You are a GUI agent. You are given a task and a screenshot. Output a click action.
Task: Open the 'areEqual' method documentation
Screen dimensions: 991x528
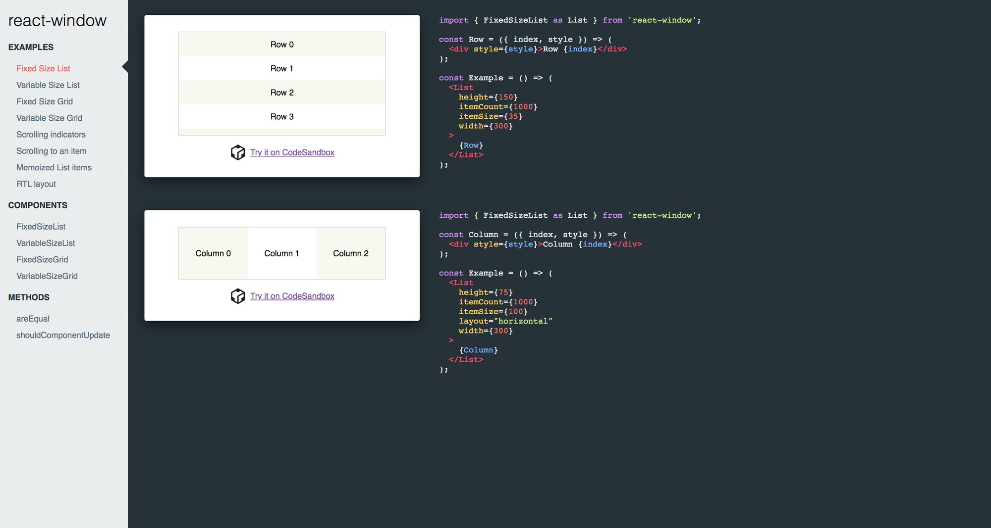coord(33,318)
